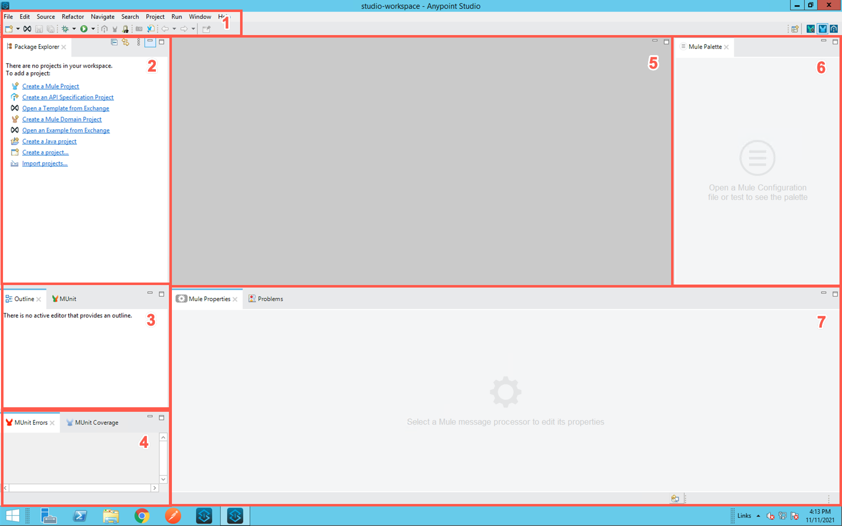This screenshot has height=526, width=842.
Task: Click the New wizard toolbar icon
Action: coord(9,29)
